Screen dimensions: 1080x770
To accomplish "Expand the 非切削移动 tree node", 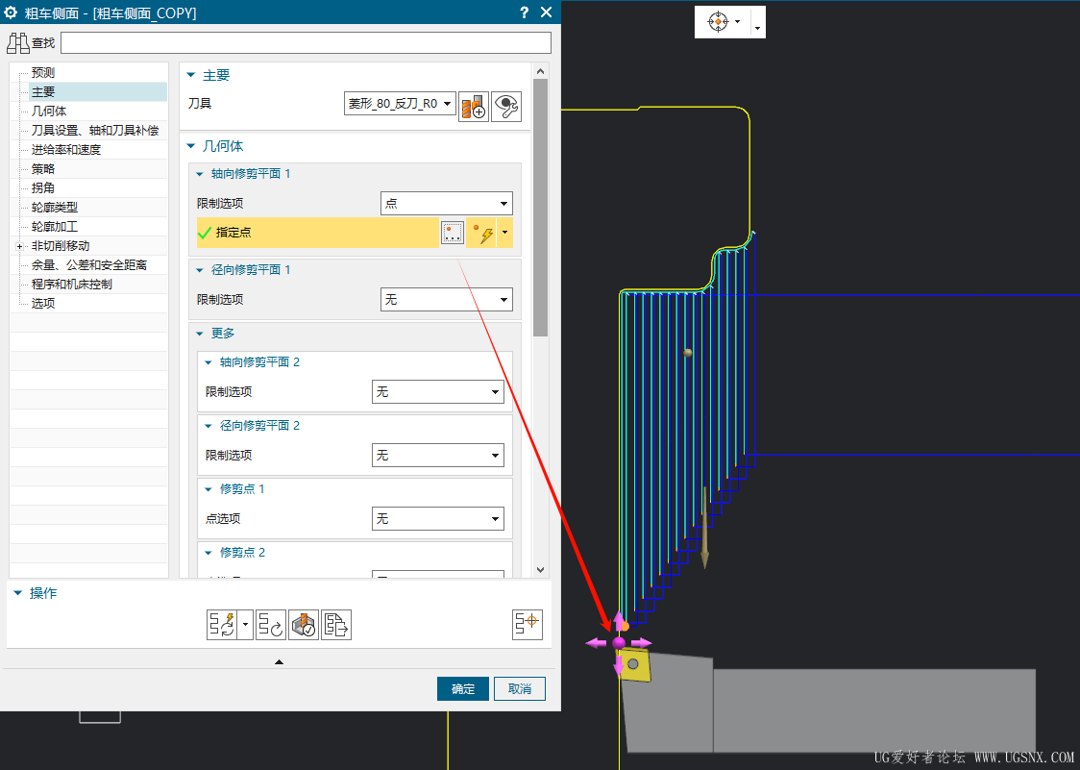I will pos(20,246).
